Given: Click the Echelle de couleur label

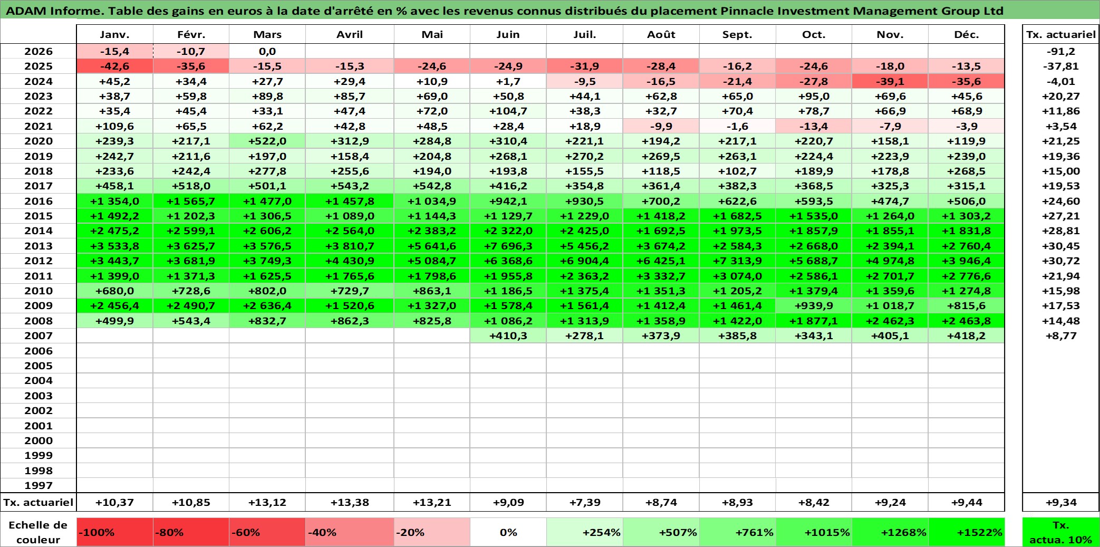Looking at the screenshot, I should coord(38,532).
